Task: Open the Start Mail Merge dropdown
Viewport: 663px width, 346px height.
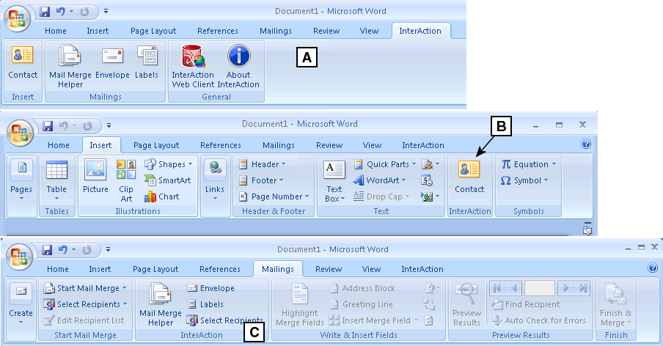Action: coord(84,288)
